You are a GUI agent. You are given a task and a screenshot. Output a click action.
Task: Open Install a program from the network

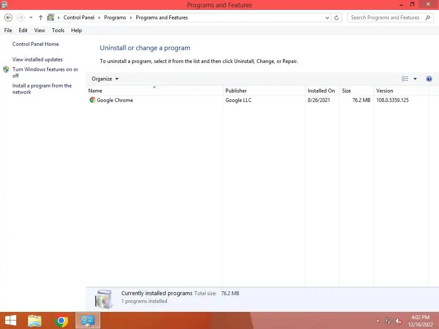coord(42,89)
